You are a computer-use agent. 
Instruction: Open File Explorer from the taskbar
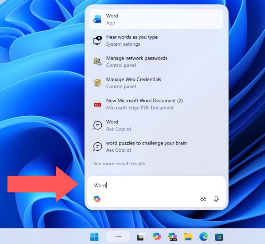tap(188, 237)
